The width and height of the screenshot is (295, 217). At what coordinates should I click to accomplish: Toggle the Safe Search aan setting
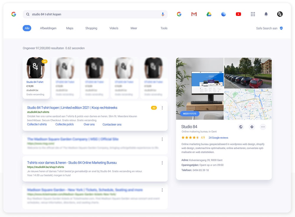tap(269, 28)
